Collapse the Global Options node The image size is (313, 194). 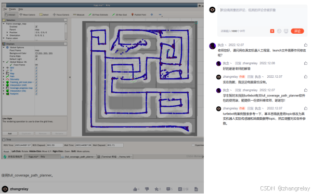click(x=4, y=47)
